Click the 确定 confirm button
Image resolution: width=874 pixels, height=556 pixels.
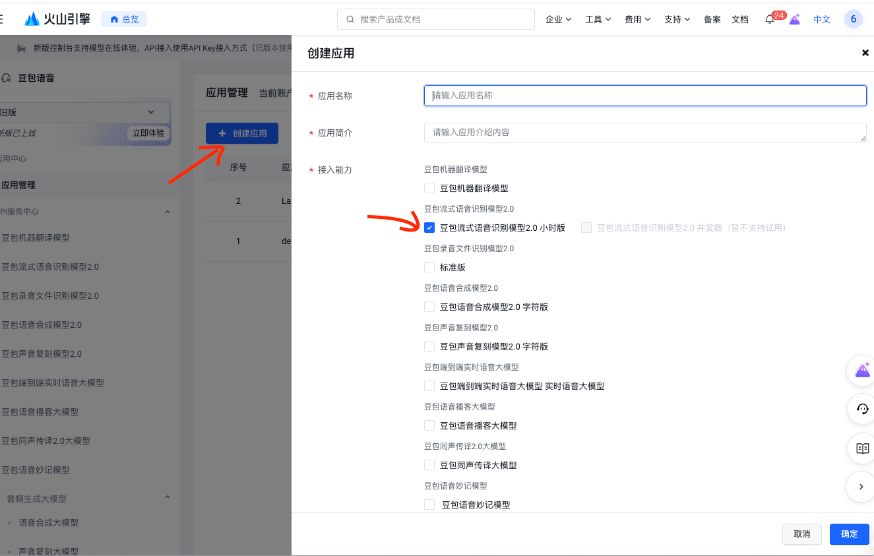click(x=850, y=534)
